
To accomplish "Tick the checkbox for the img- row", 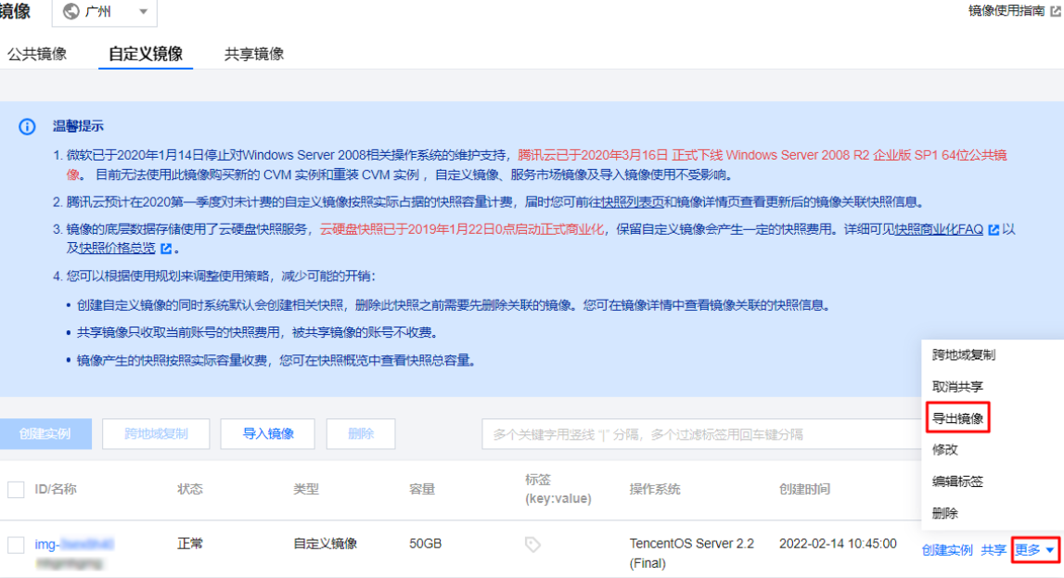I will 17,544.
